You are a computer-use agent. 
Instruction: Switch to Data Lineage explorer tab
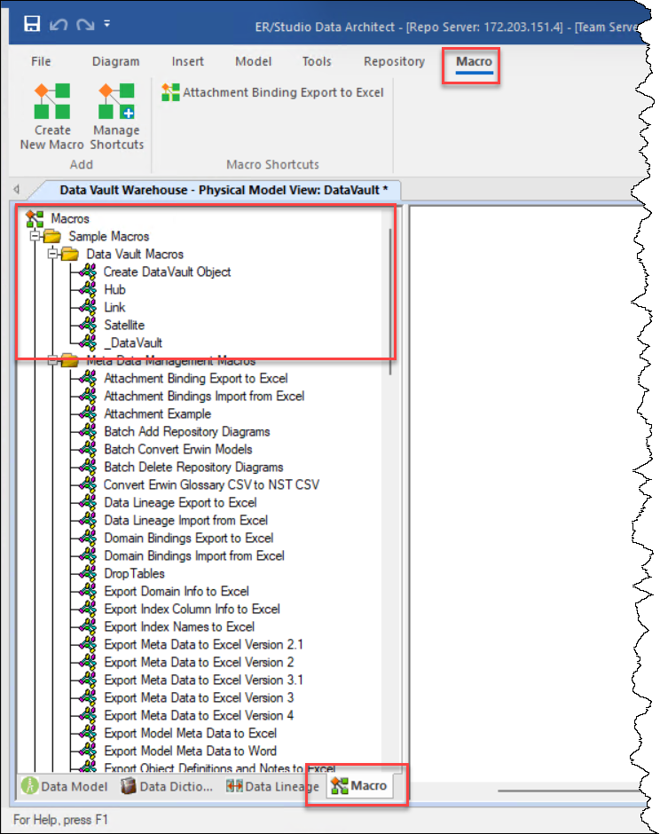(x=271, y=786)
